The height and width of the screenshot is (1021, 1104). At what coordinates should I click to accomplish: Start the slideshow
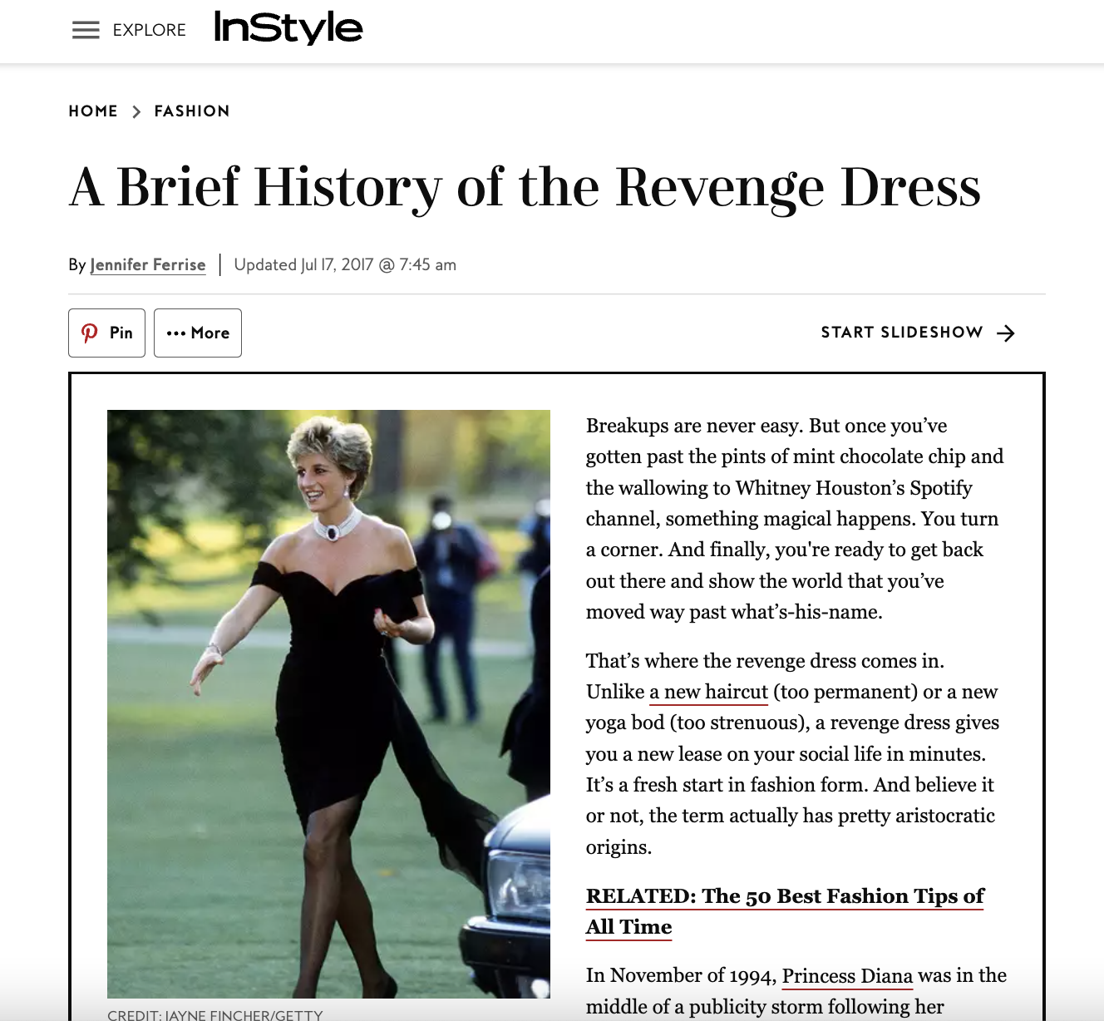click(902, 332)
